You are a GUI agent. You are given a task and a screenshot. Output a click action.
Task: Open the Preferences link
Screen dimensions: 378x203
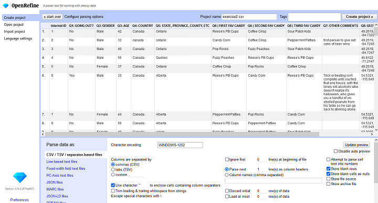click(19, 200)
